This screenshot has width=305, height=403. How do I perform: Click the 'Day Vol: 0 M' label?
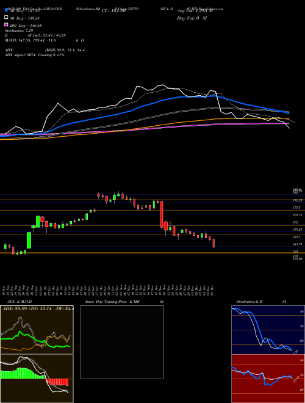(x=192, y=18)
